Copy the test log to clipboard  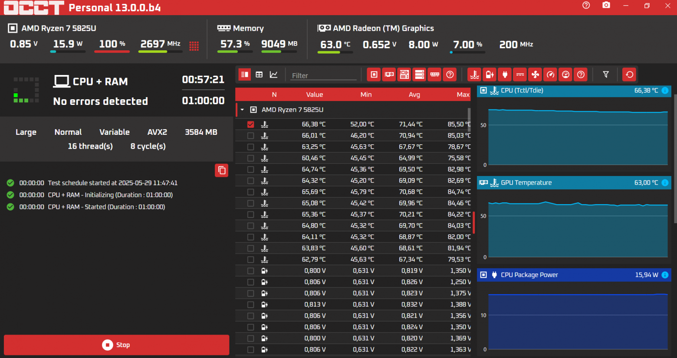click(x=221, y=170)
